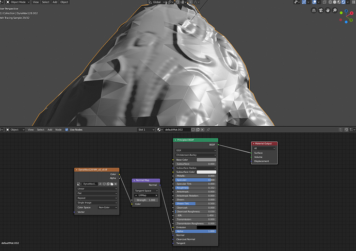Toggle snapping magnet icon
The width and height of the screenshot is (356, 251).
click(x=177, y=2)
